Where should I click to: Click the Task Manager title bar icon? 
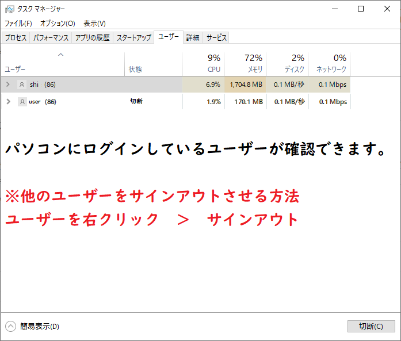9,9
